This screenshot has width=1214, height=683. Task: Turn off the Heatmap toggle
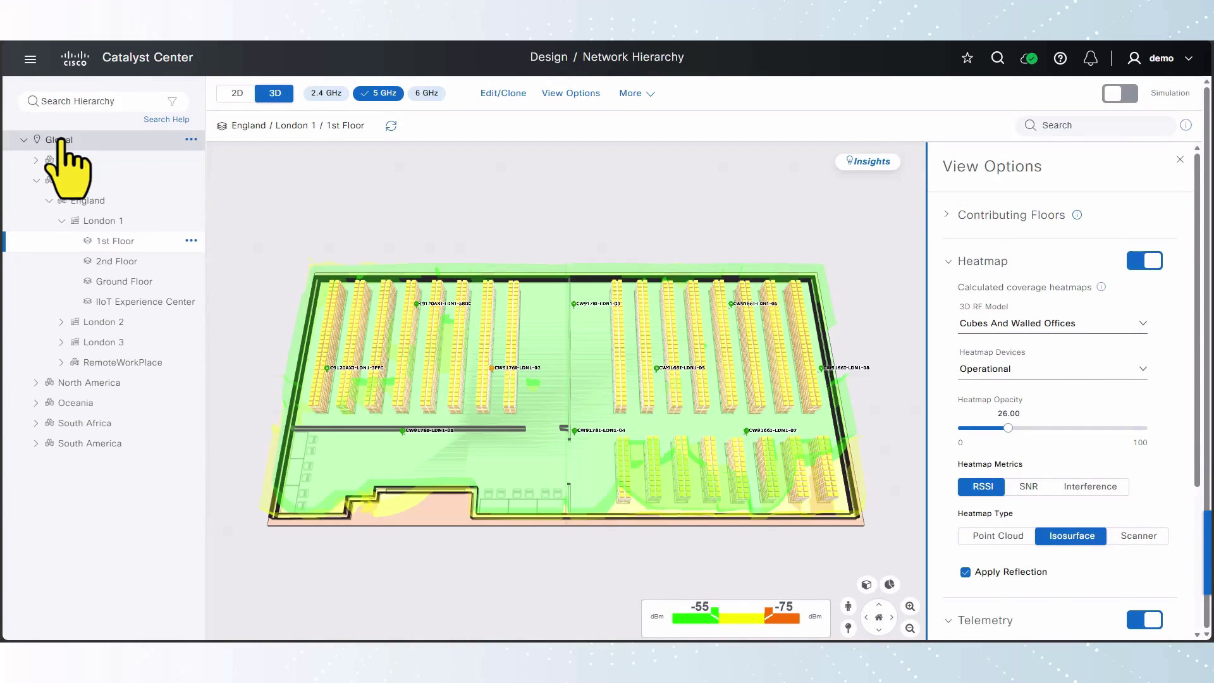coord(1144,261)
